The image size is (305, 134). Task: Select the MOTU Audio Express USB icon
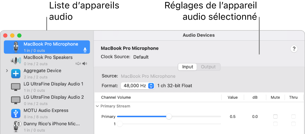[x=16, y=113]
